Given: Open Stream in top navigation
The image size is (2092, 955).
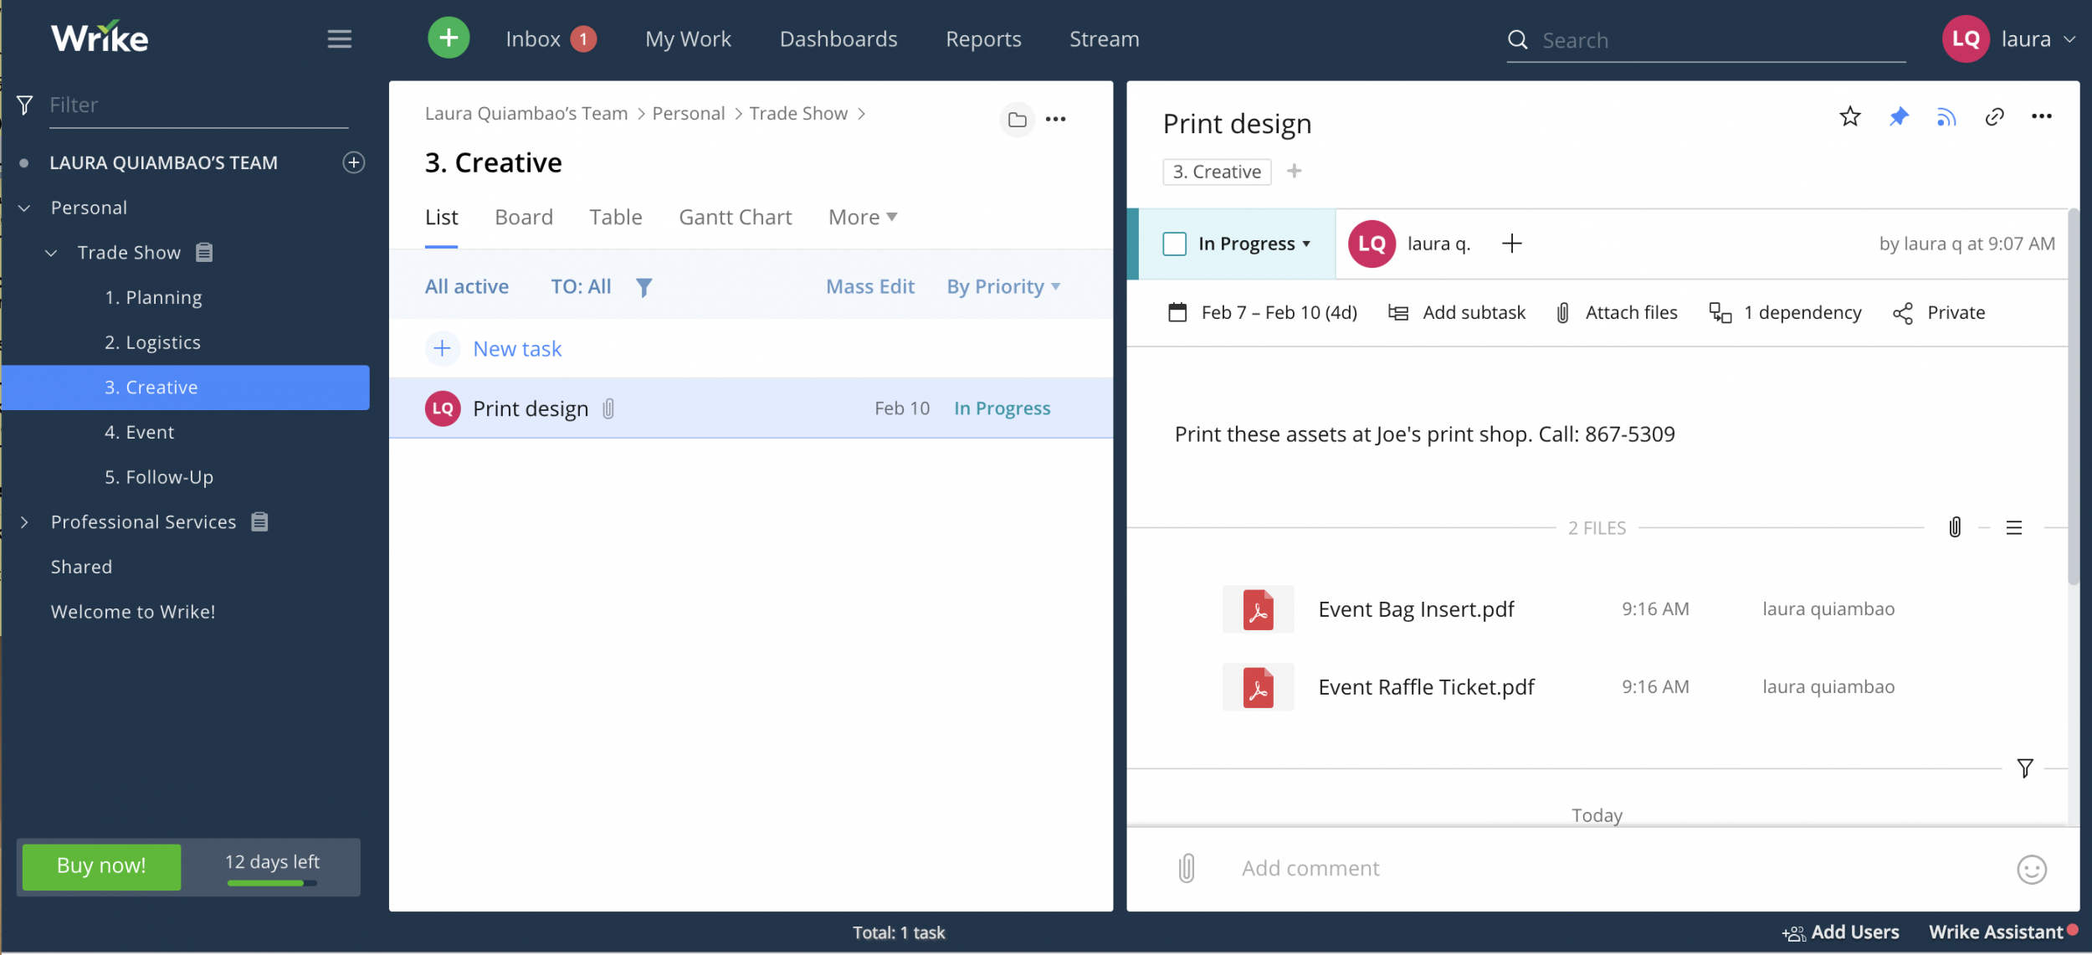Looking at the screenshot, I should pos(1104,39).
